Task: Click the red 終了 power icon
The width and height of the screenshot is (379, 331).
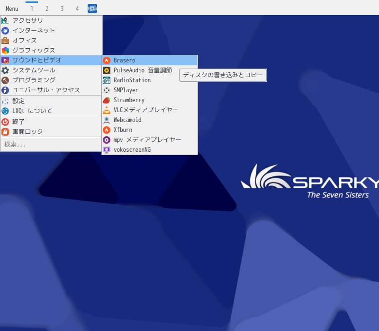Action: (5, 122)
